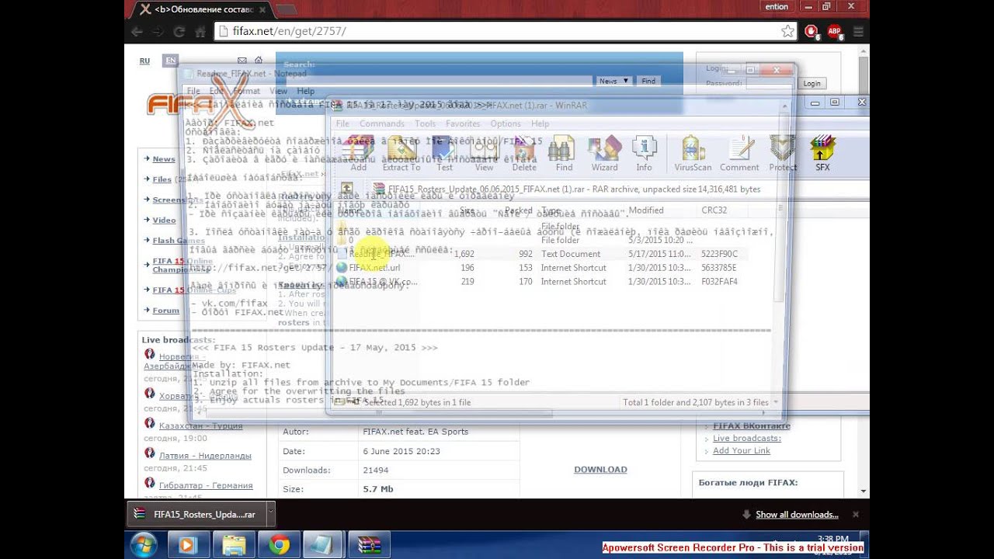Click the Chrome taskbar icon

click(279, 545)
